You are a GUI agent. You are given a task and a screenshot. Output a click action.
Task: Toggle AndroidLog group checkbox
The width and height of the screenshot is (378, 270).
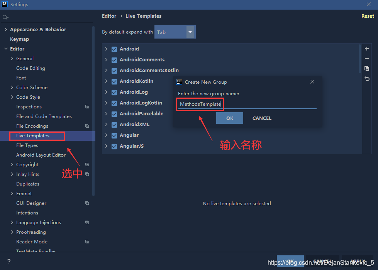pyautogui.click(x=114, y=93)
